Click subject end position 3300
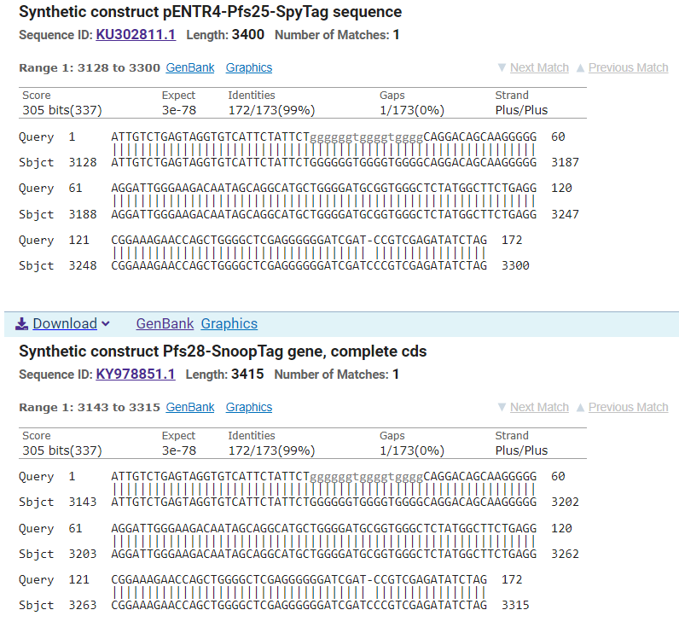This screenshot has height=639, width=679. [515, 266]
